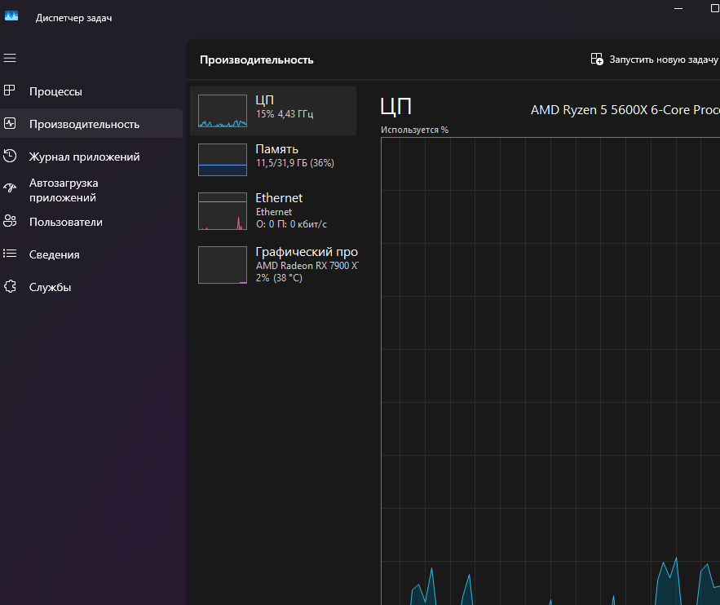The width and height of the screenshot is (720, 605).
Task: Click the AMD Ryzen 5 5600X processor name
Action: pos(624,109)
